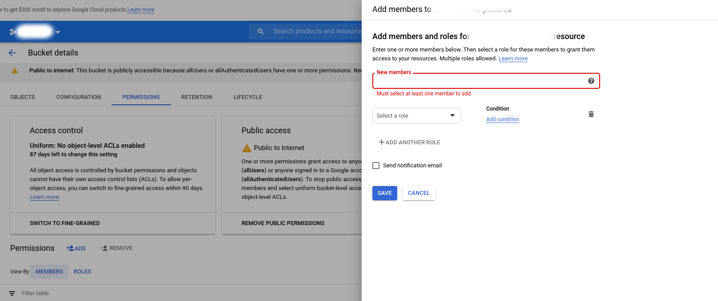Click the remove-person icon for REMOVE
Image resolution: width=718 pixels, height=301 pixels.
pyautogui.click(x=104, y=248)
